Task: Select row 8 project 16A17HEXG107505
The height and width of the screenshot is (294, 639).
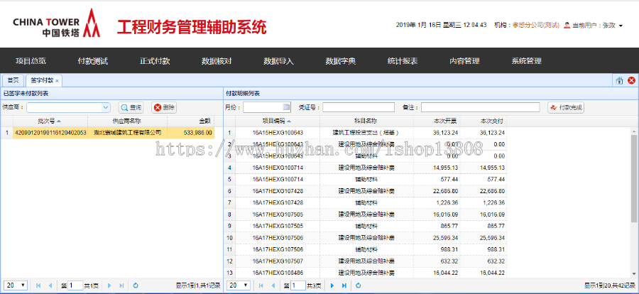Action: click(278, 214)
